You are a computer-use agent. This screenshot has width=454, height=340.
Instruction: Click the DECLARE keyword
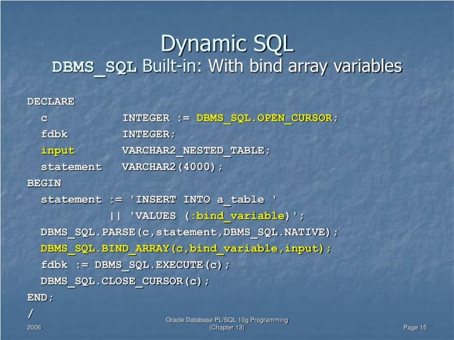tap(50, 101)
